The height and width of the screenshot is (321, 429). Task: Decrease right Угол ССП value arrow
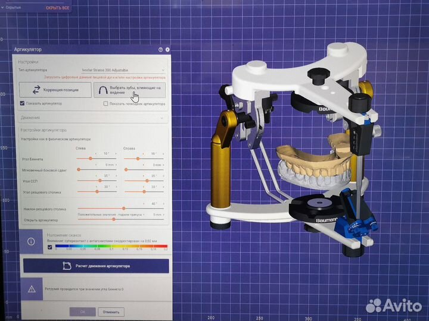point(144,176)
